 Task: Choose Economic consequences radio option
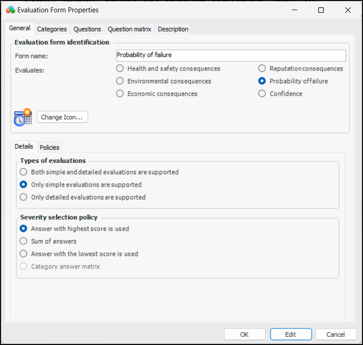click(x=120, y=94)
